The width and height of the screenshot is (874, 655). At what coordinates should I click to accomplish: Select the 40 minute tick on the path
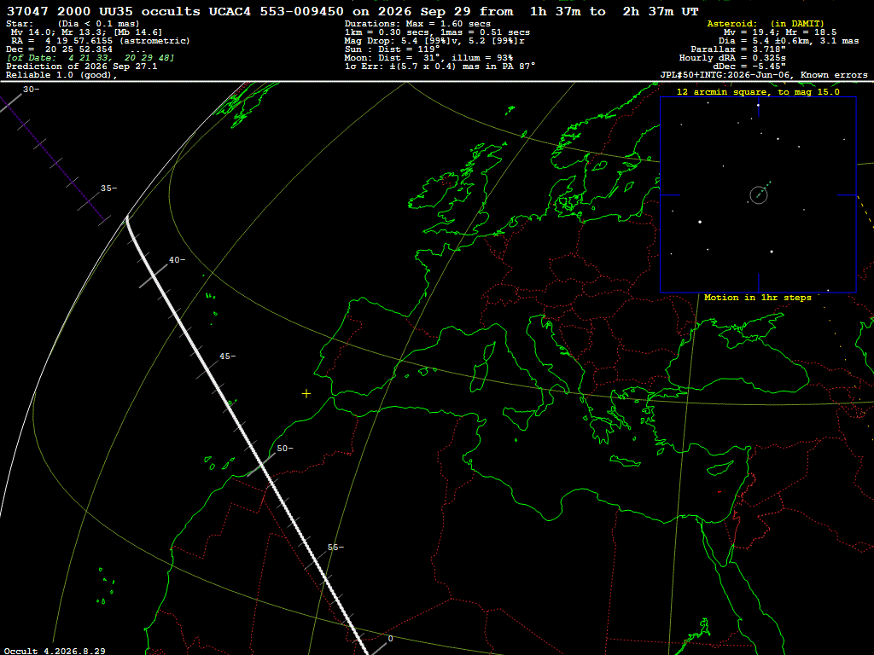pyautogui.click(x=154, y=275)
